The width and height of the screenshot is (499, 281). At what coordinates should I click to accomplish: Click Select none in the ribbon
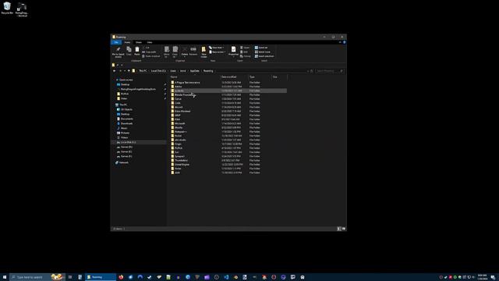(x=263, y=52)
